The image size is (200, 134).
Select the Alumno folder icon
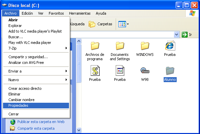170,71
